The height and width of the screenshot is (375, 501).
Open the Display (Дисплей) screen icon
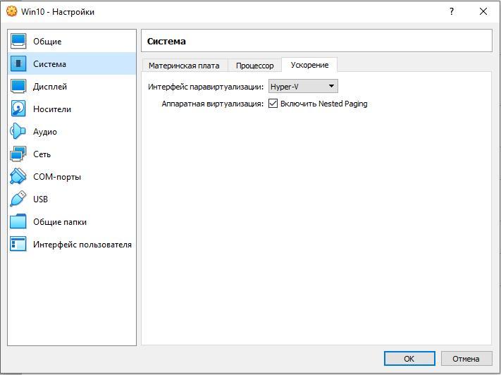coord(19,87)
